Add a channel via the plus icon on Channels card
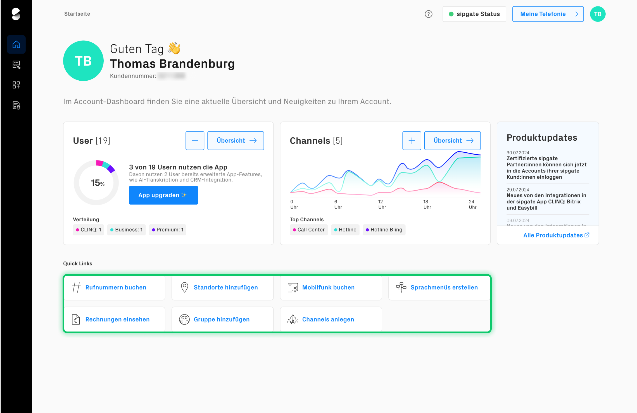The width and height of the screenshot is (637, 413). [412, 140]
